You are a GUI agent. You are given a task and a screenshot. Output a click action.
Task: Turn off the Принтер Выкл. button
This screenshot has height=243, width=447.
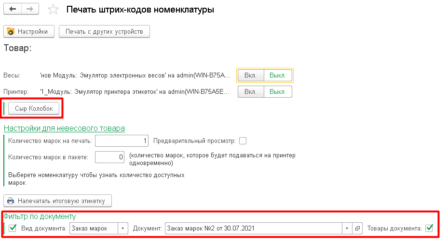[278, 91]
